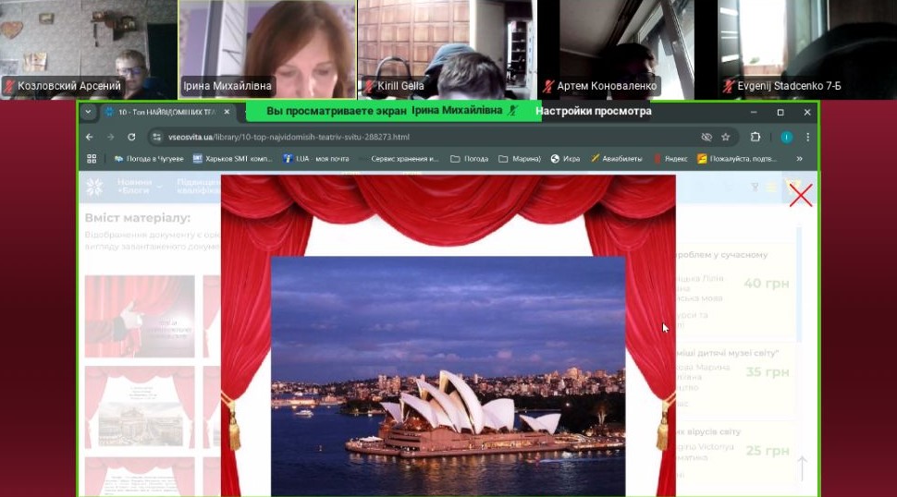This screenshot has width=897, height=497.
Task: Open Chrome three-dot menu
Action: point(807,137)
